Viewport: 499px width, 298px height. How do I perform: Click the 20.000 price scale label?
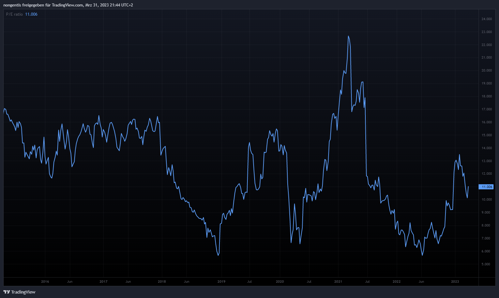486,70
